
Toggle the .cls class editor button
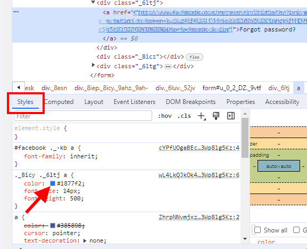pyautogui.click(x=184, y=116)
